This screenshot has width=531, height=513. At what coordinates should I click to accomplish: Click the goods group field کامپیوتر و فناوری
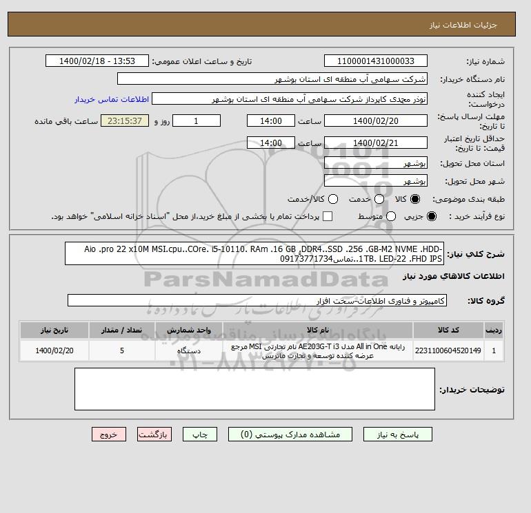pos(257,300)
